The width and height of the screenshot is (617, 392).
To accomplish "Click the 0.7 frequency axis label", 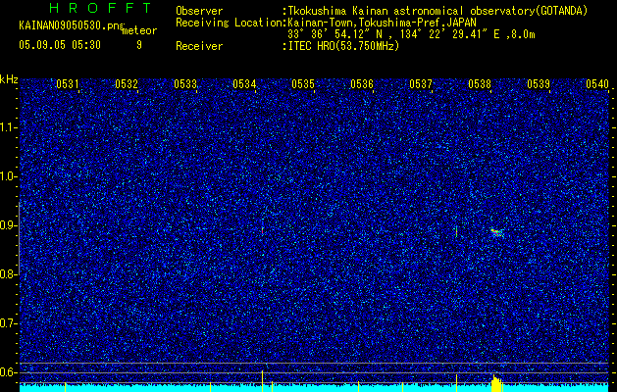I will [x=8, y=323].
